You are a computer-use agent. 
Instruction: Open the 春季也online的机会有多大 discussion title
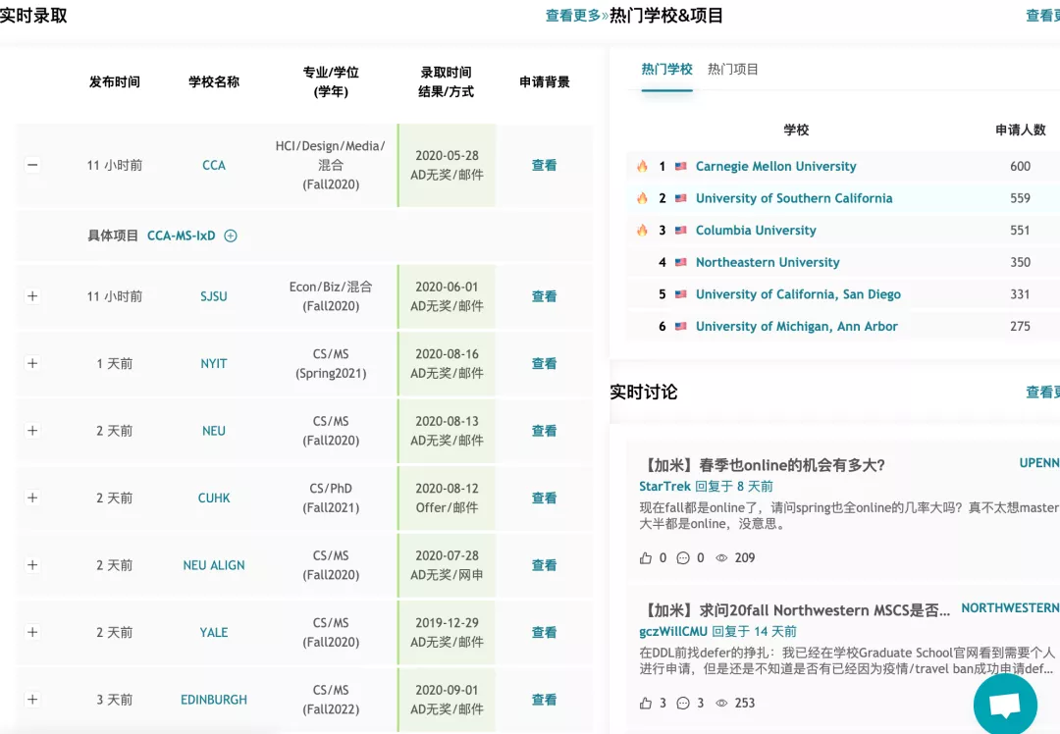766,465
